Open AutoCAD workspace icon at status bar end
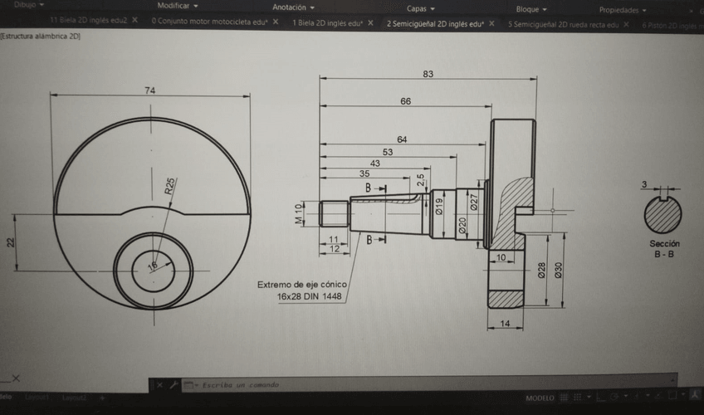The height and width of the screenshot is (415, 704). [694, 395]
